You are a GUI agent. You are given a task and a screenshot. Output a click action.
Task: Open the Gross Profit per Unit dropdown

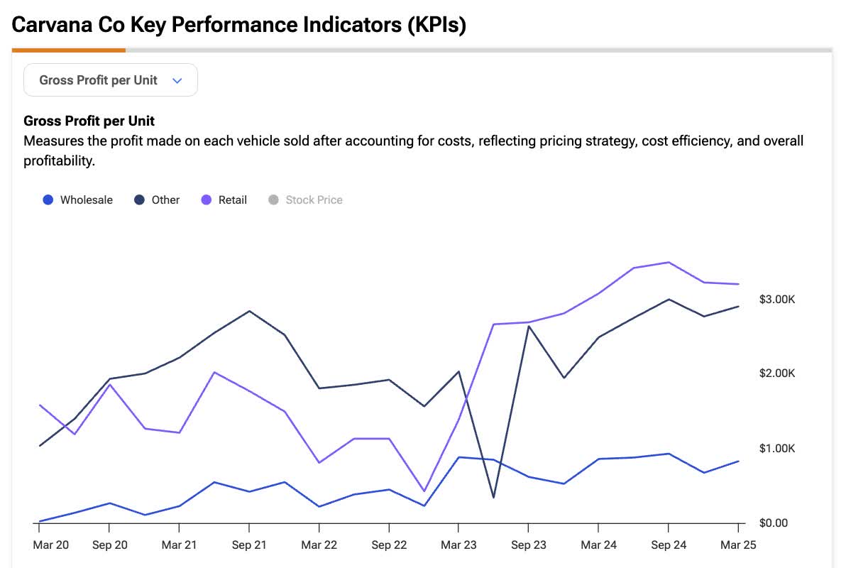point(110,80)
